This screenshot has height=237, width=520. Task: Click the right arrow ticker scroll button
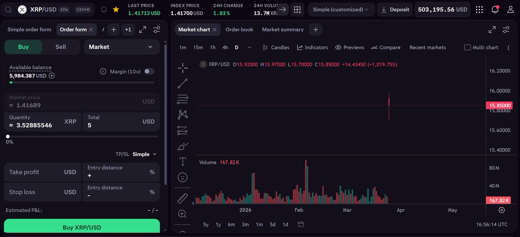[x=283, y=9]
